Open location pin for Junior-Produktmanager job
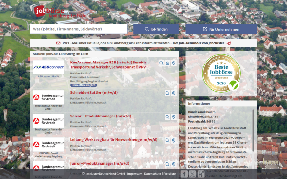 point(174,164)
